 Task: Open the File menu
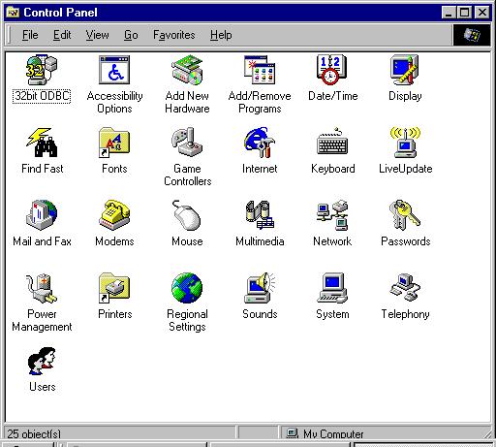(30, 35)
